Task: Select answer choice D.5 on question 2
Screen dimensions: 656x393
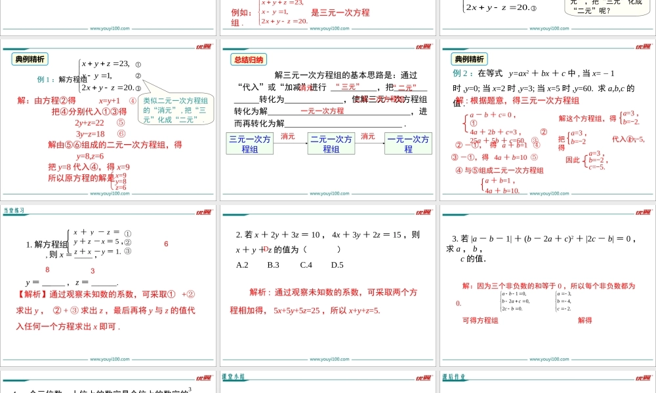Action: click(337, 265)
